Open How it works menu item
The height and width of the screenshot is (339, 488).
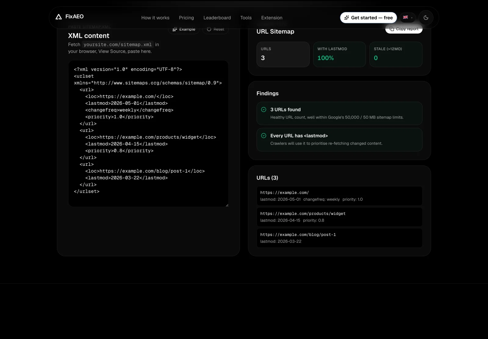coord(155,18)
